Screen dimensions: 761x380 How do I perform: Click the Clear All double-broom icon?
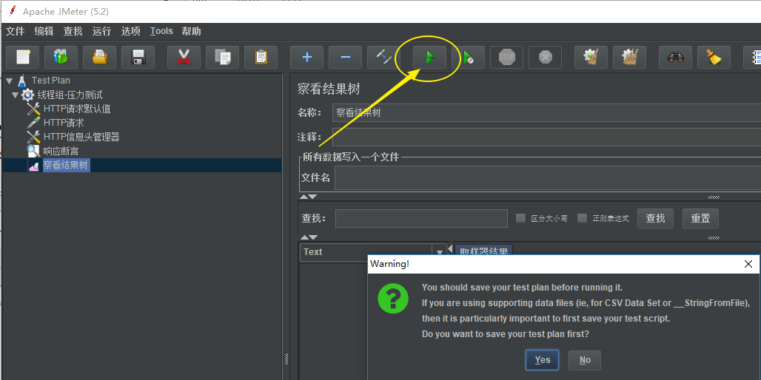click(629, 57)
